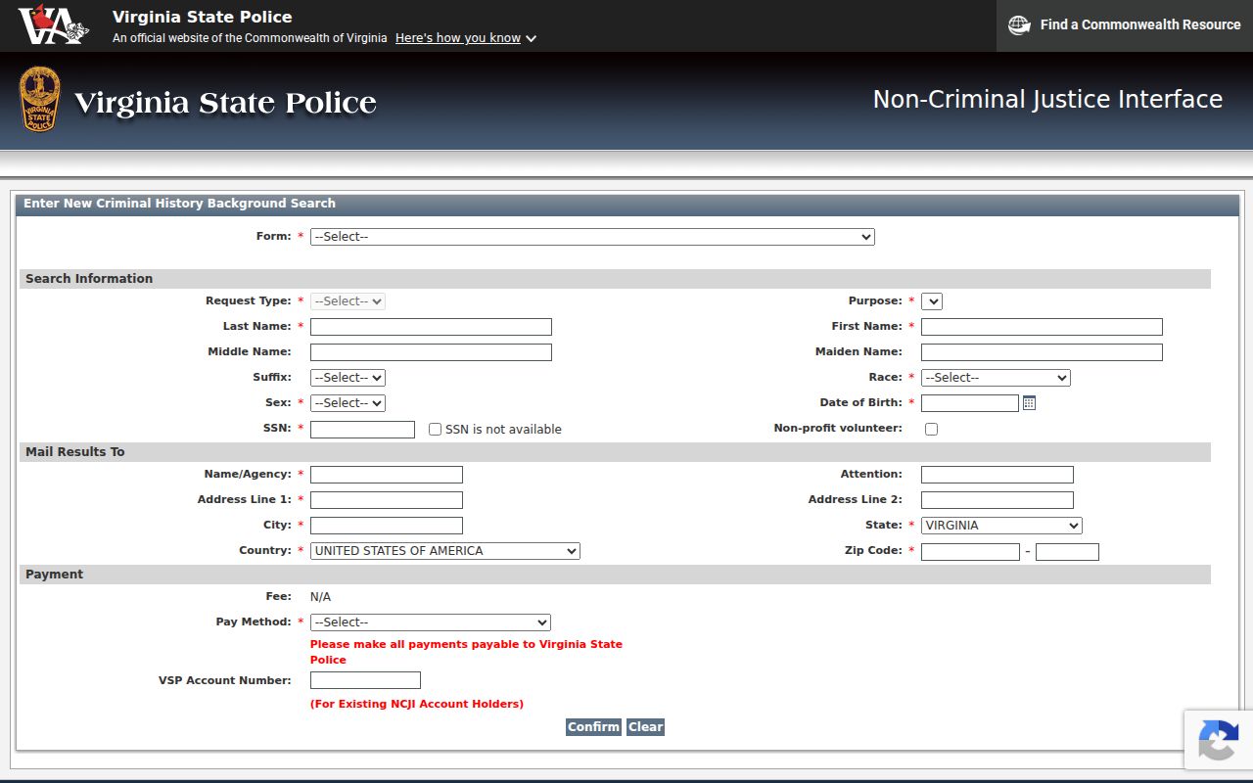This screenshot has width=1253, height=783.
Task: Focus the Address Line 1 field
Action: [387, 500]
